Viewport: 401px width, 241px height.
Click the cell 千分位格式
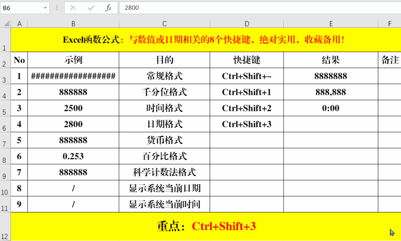pyautogui.click(x=164, y=92)
